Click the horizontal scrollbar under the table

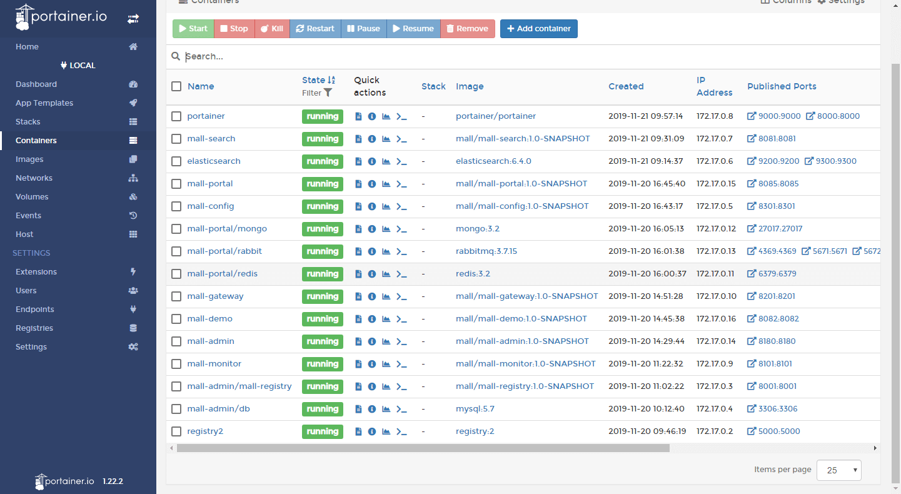point(423,448)
